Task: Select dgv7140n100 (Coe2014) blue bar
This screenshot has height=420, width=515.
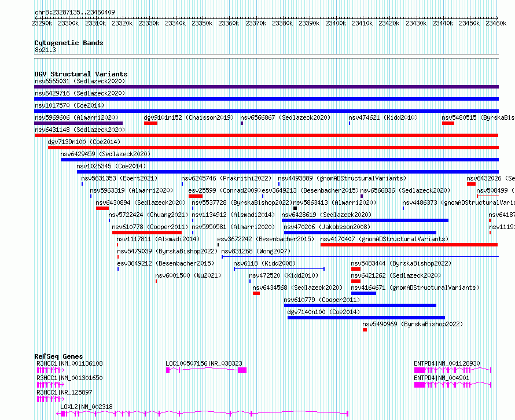Action: click(x=366, y=318)
